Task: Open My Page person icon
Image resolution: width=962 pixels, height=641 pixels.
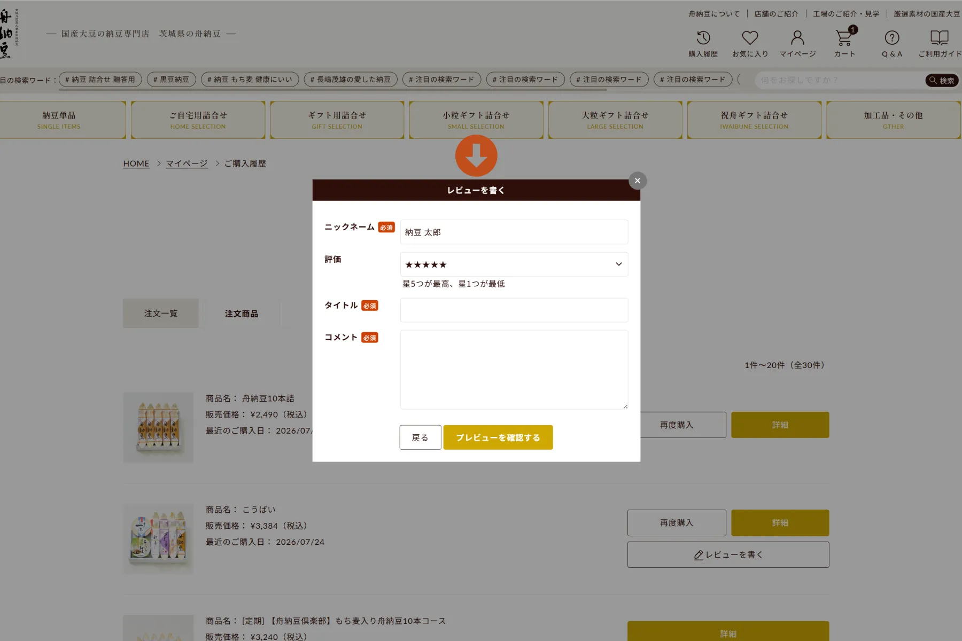Action: [797, 38]
